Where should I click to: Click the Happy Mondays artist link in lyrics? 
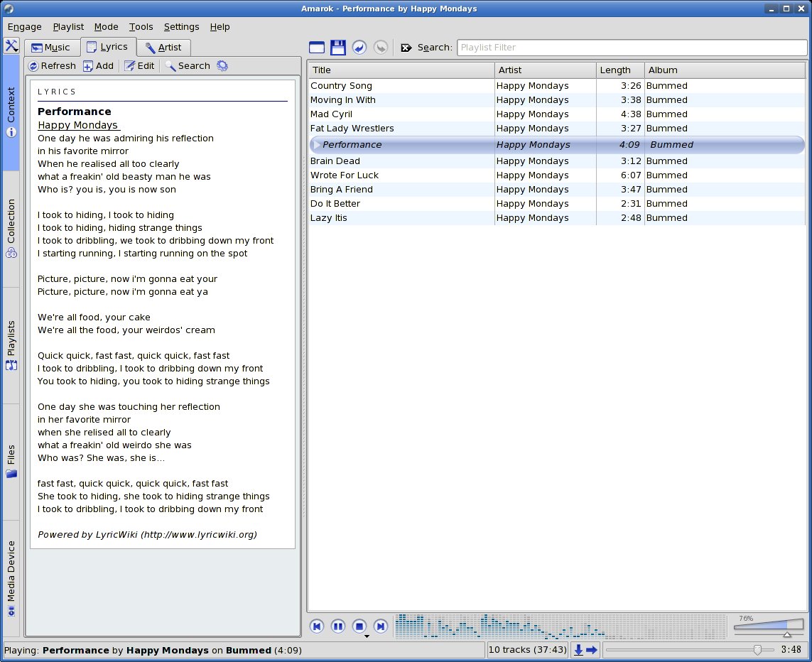tap(77, 125)
